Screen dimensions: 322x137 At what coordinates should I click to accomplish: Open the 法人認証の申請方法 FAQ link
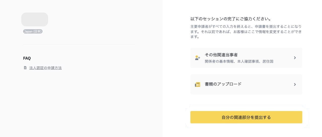pyautogui.click(x=45, y=68)
